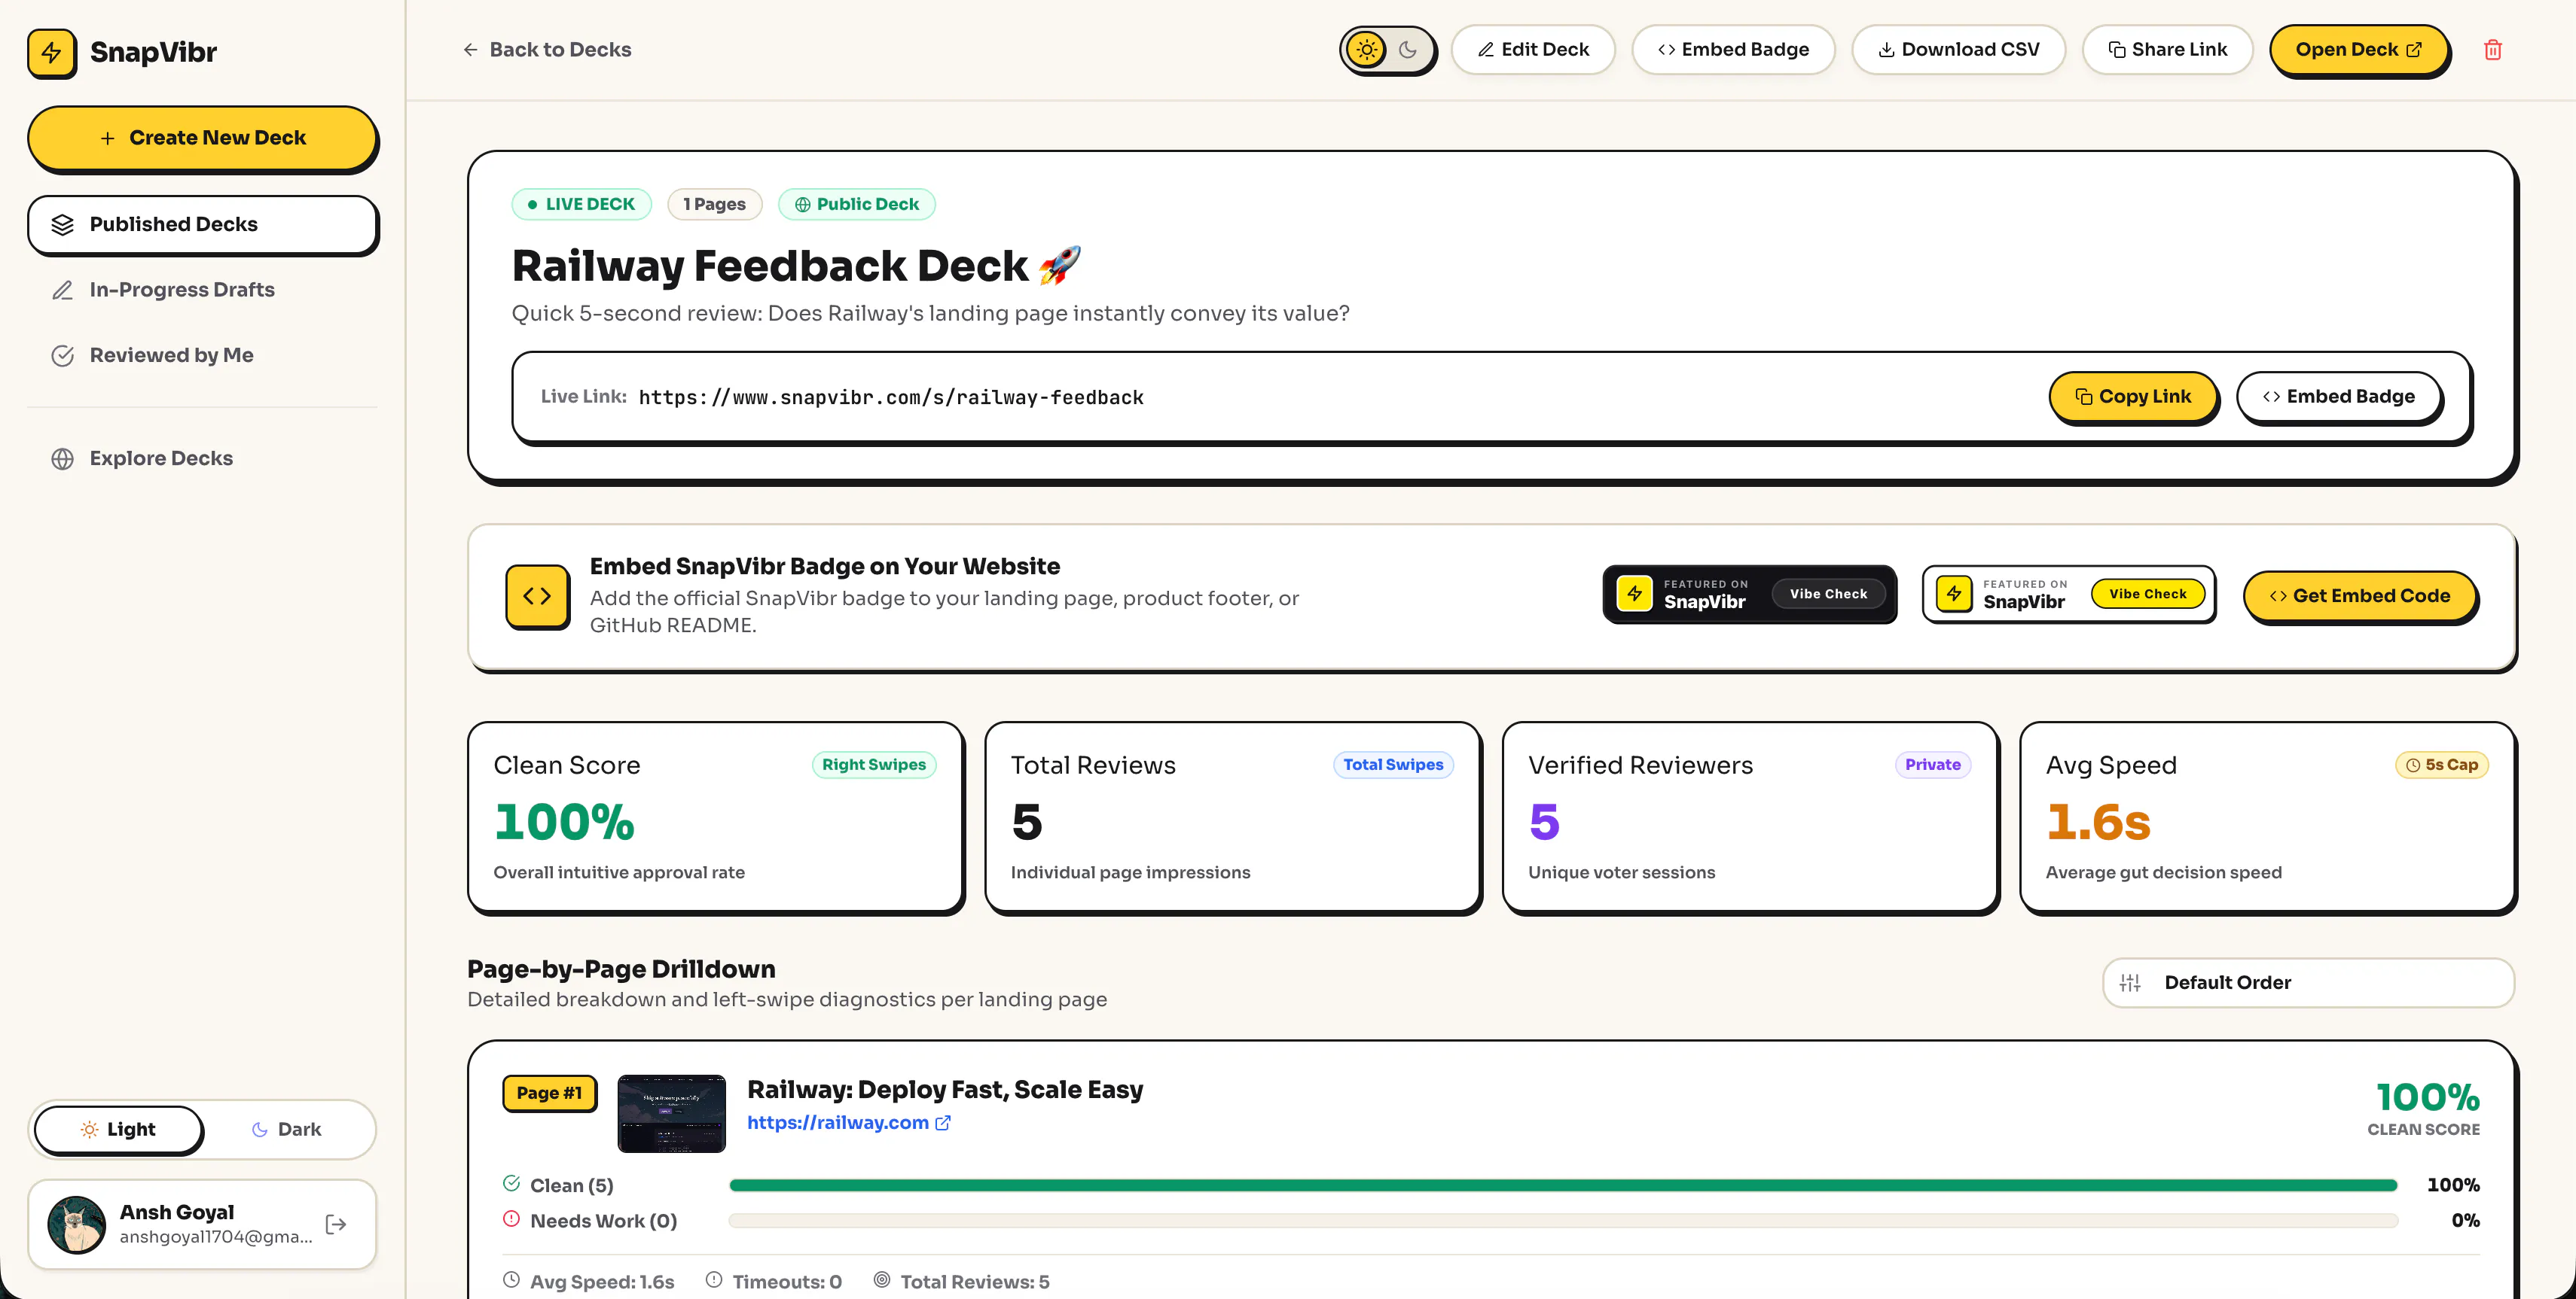2576x1299 pixels.
Task: Click the yellow embed code square icon
Action: point(537,597)
